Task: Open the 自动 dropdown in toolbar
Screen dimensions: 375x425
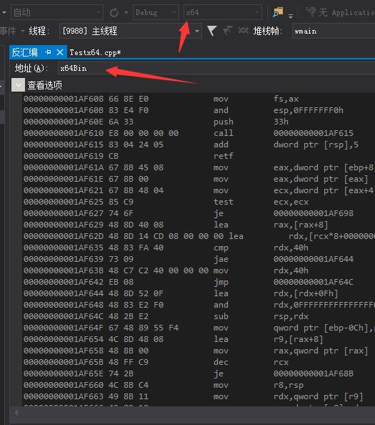Action: click(x=57, y=12)
